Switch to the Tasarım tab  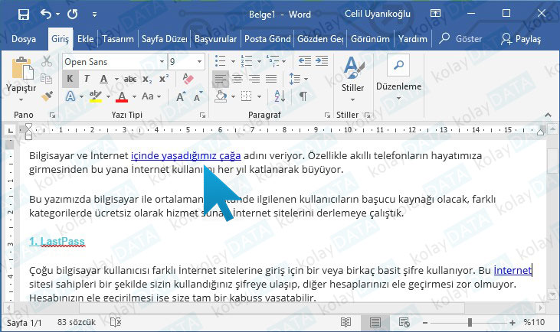(118, 39)
